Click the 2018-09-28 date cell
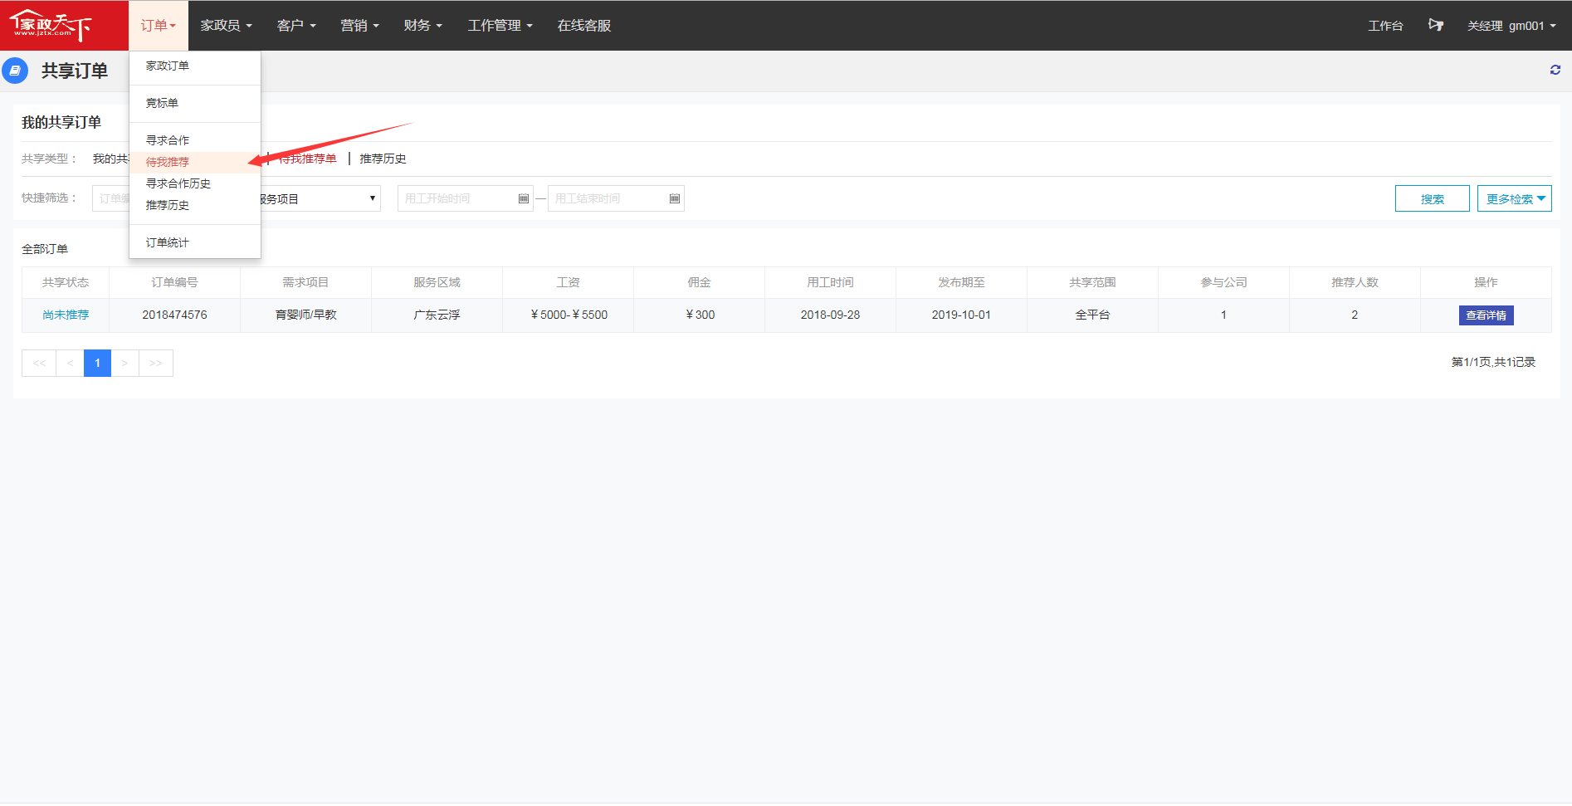This screenshot has height=806, width=1572. 830,315
